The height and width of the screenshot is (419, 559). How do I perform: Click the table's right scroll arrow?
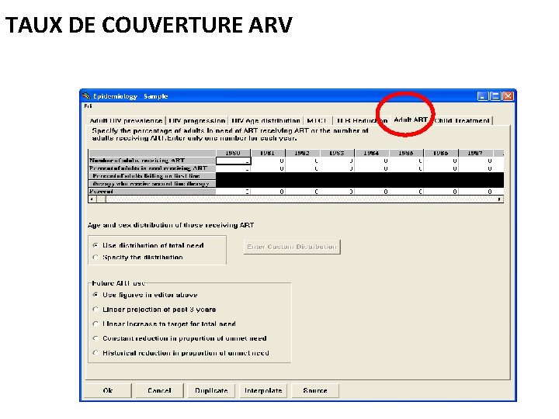(x=500, y=199)
